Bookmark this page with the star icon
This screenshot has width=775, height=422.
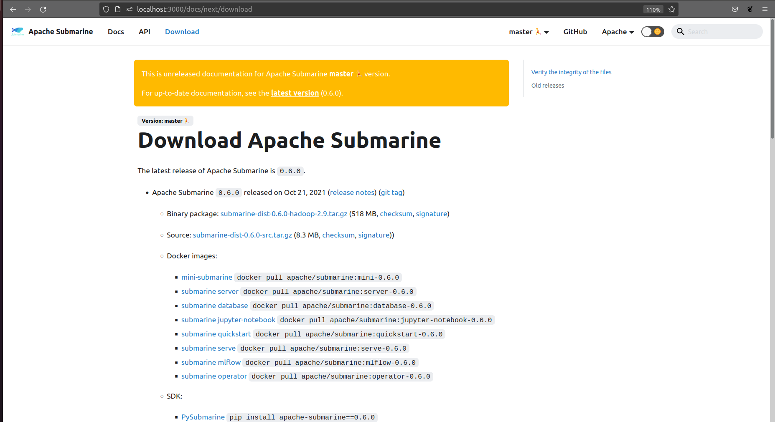672,9
